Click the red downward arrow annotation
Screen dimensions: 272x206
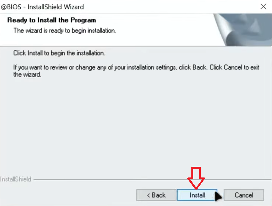click(x=196, y=178)
